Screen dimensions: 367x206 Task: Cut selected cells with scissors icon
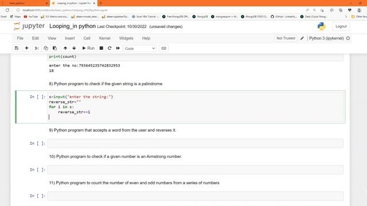(37, 48)
